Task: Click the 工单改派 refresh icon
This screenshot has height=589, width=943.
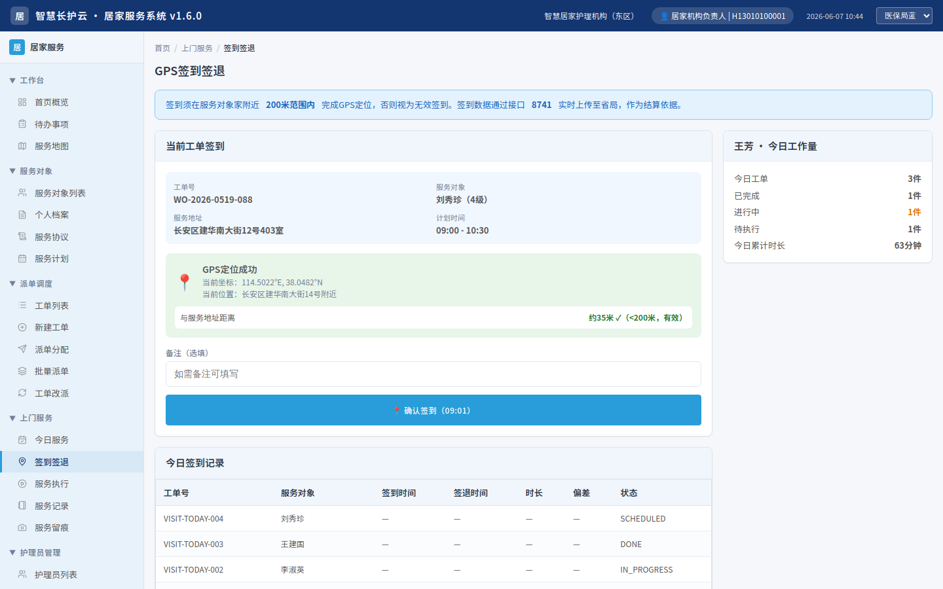Action: point(22,393)
